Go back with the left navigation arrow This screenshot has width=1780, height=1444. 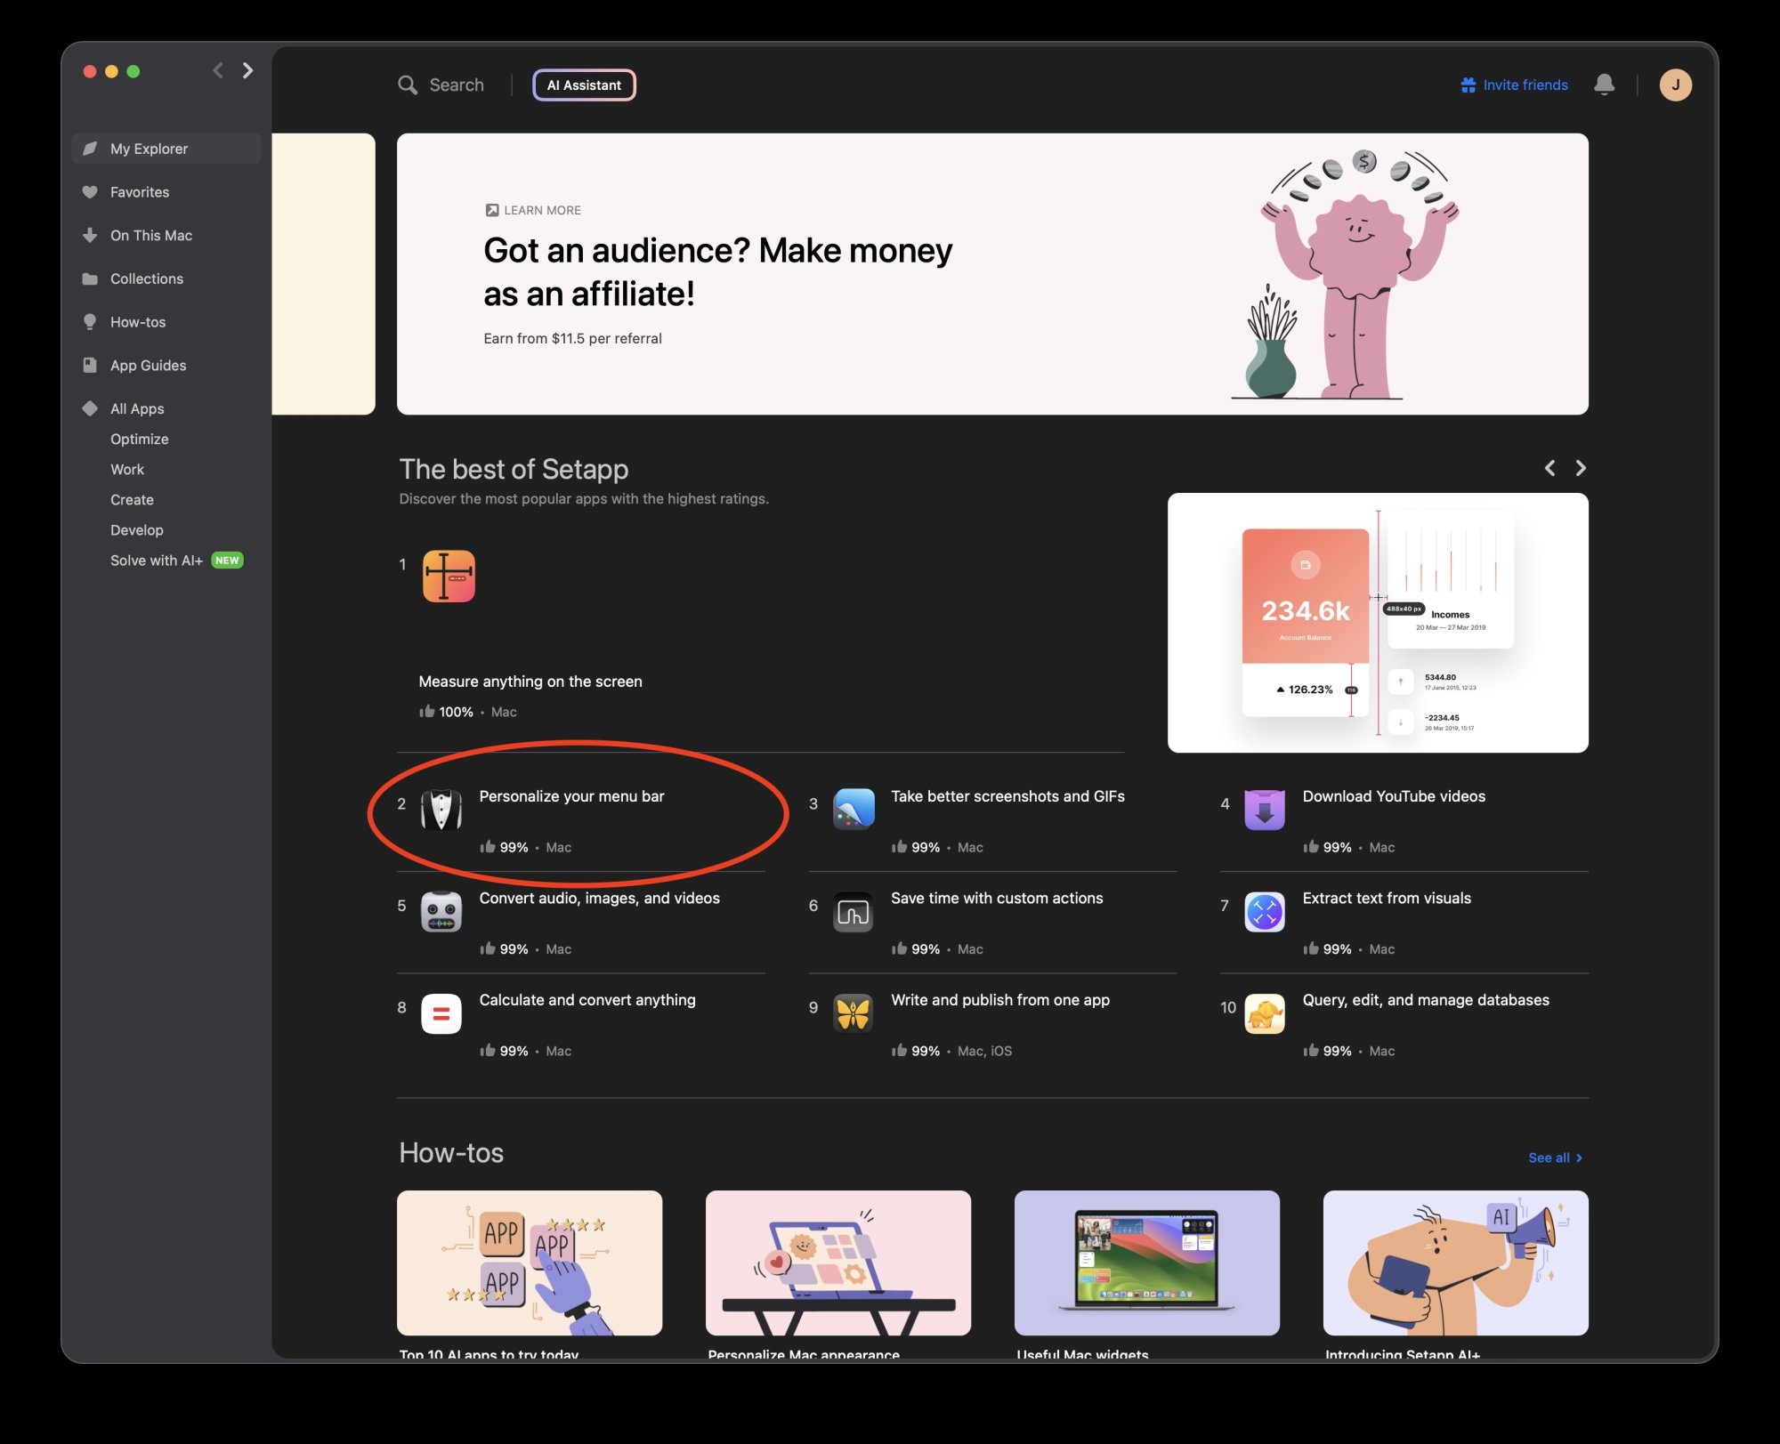point(218,70)
